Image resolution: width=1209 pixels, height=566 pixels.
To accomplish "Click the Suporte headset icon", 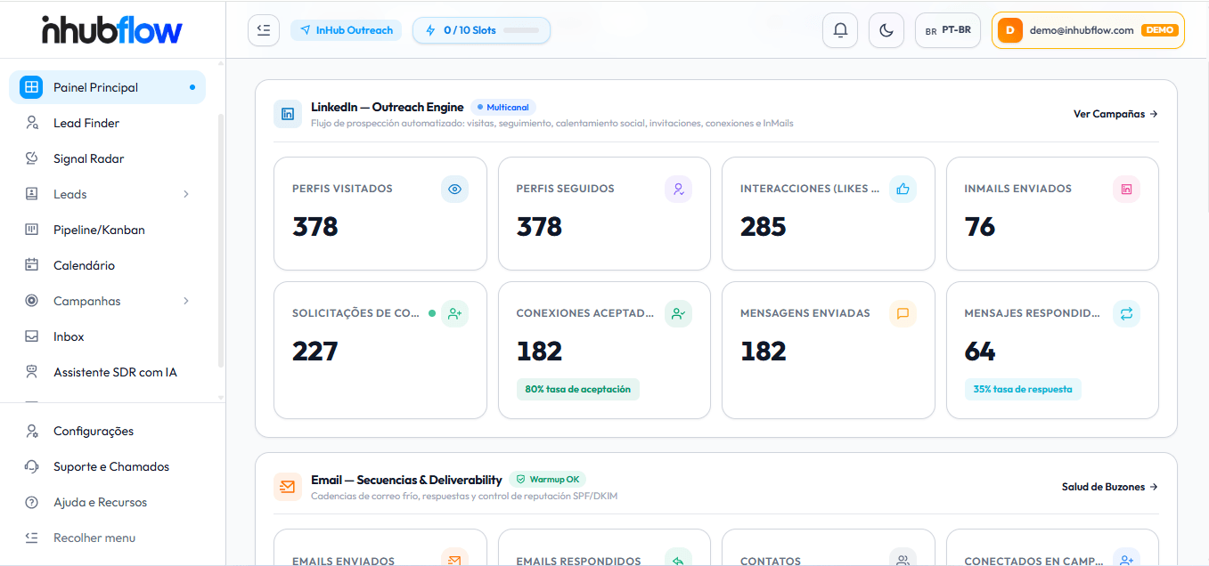I will pyautogui.click(x=32, y=466).
